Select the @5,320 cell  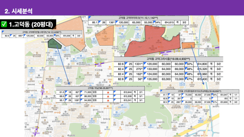click(201, 69)
